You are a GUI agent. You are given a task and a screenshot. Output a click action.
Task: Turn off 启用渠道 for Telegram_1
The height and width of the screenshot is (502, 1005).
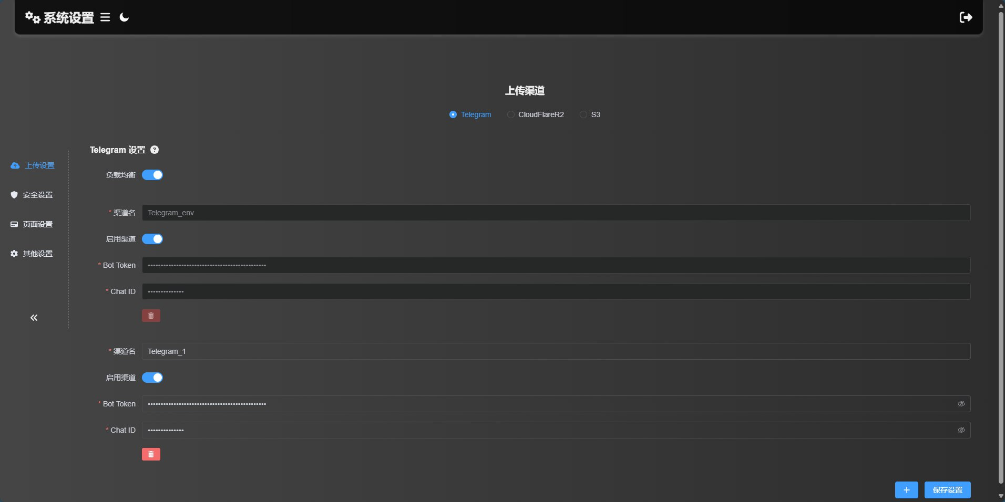[152, 378]
